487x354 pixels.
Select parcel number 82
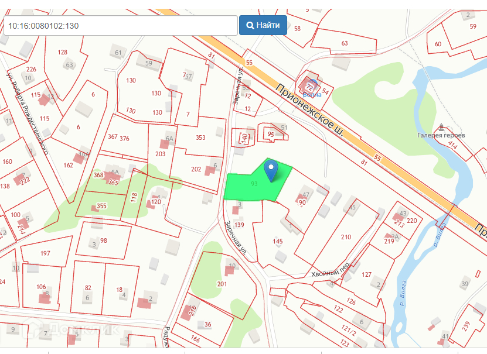pyautogui.click(x=88, y=288)
